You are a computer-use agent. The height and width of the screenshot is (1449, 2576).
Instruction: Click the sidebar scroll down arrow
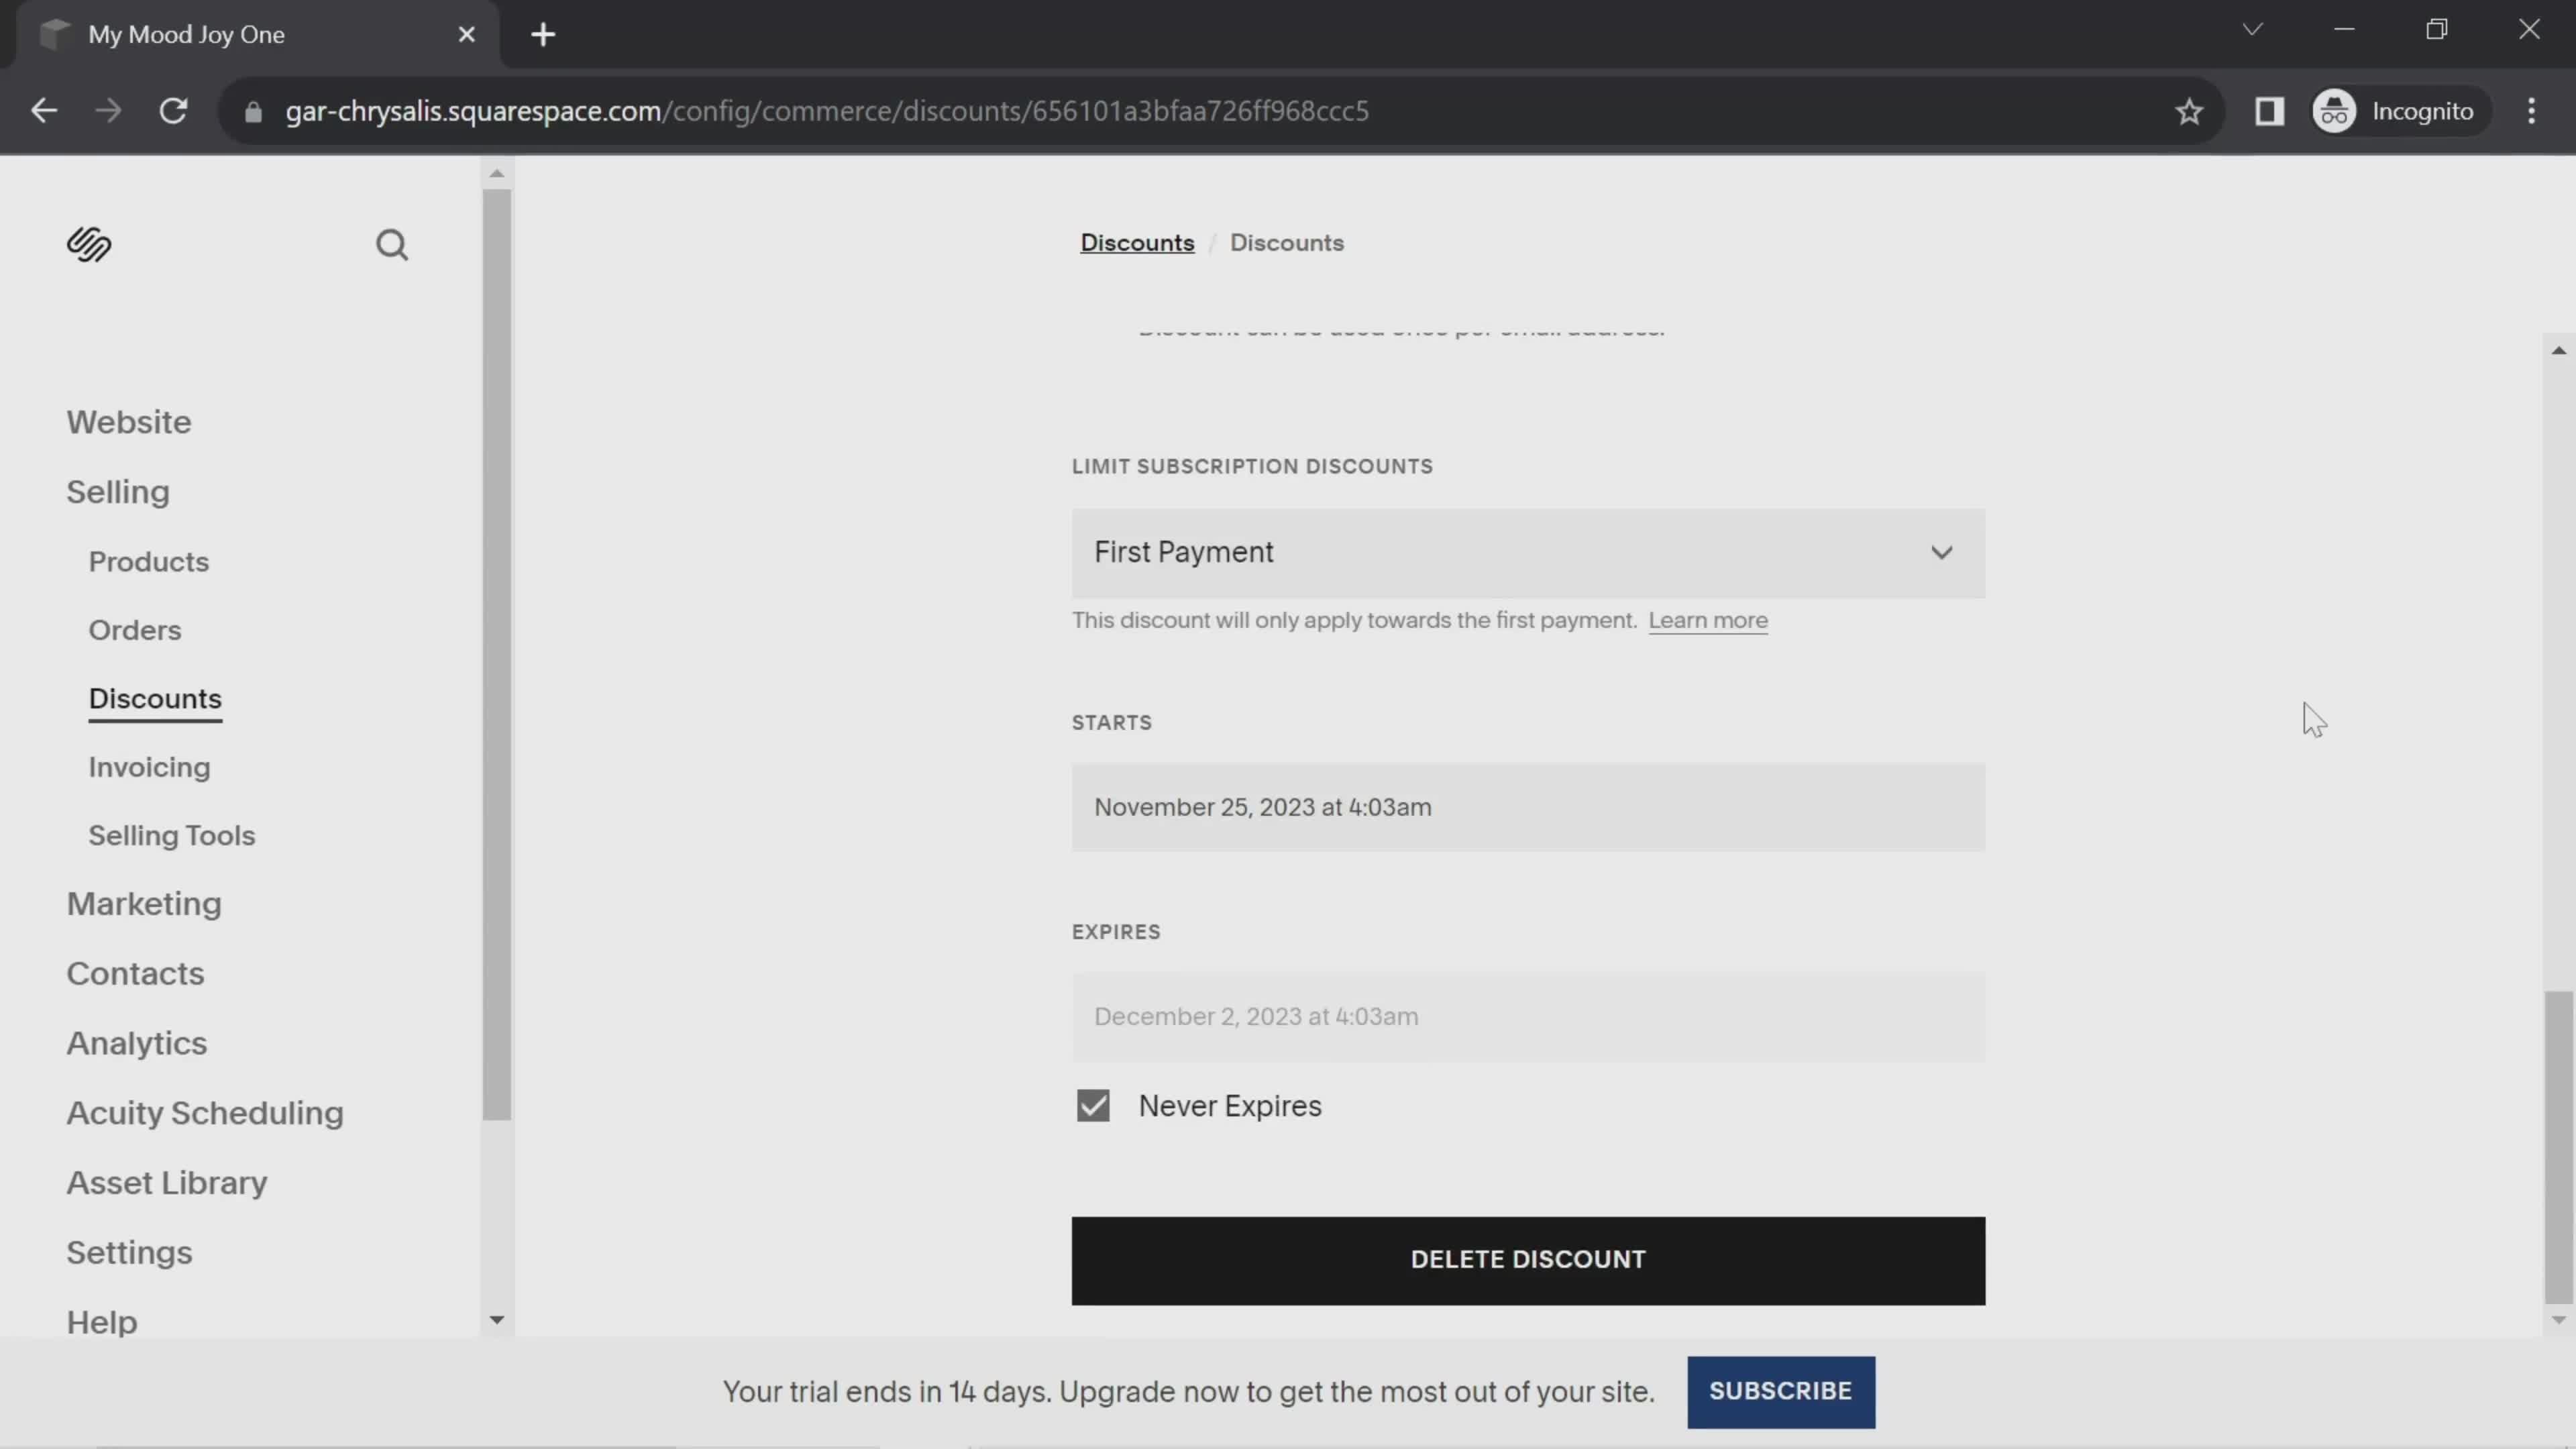(x=496, y=1320)
